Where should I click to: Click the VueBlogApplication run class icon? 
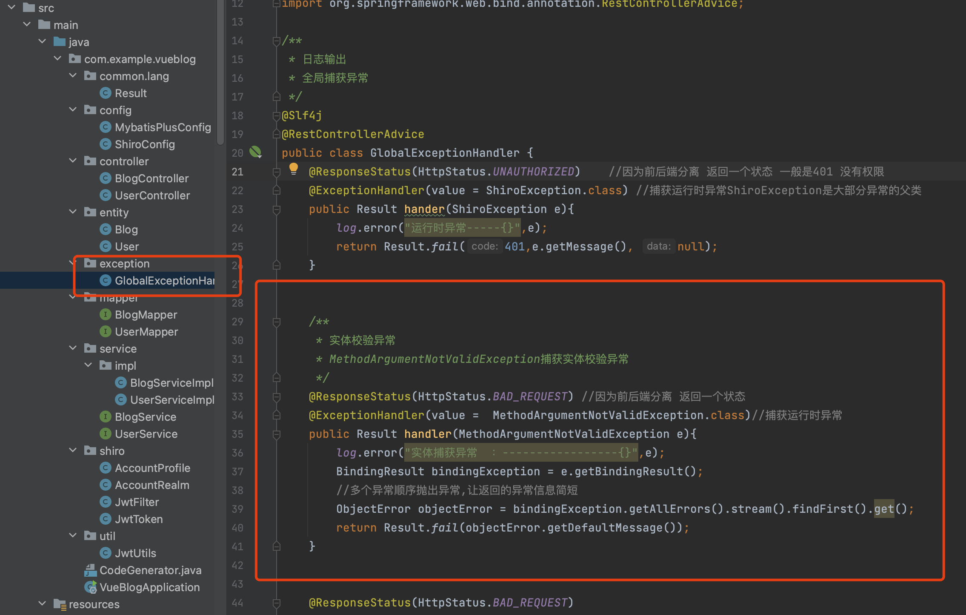point(91,587)
